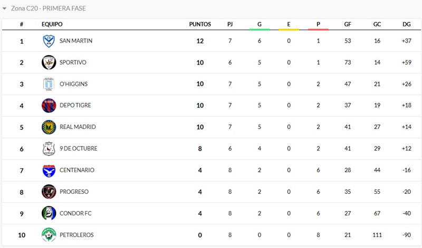Click the DG goal difference header

tap(406, 24)
